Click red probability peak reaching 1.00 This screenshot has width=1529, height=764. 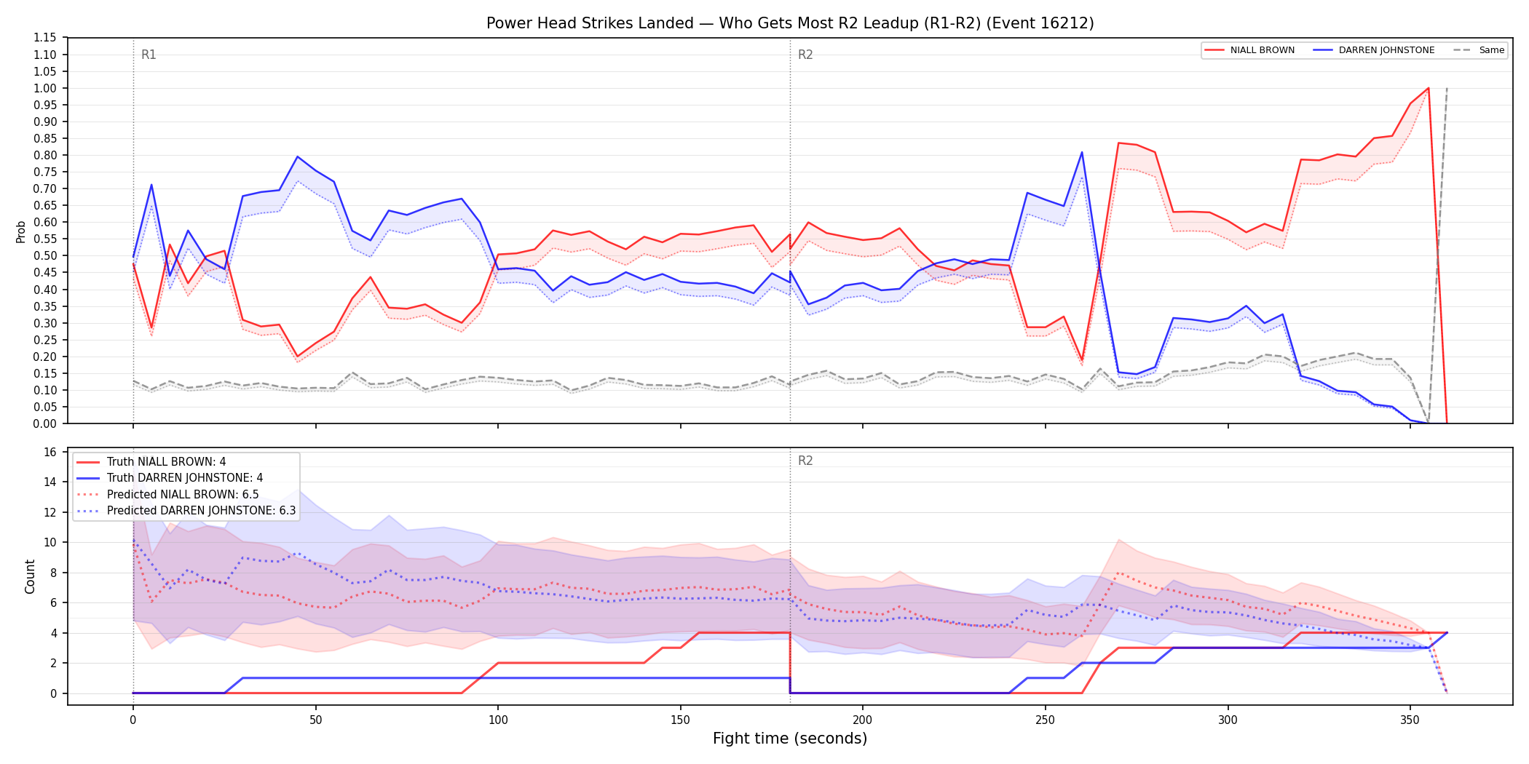click(1429, 88)
